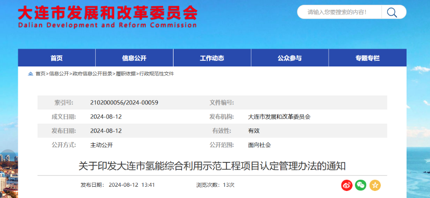Open the 公众参与 navigation tab
Image resolution: width=430 pixels, height=198 pixels.
coord(290,58)
